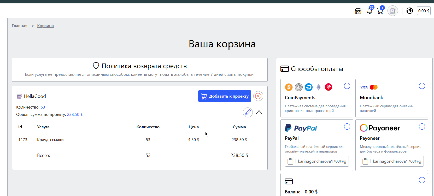Click the Dash icon in CoinPayments
This screenshot has height=196, width=434.
click(x=309, y=87)
